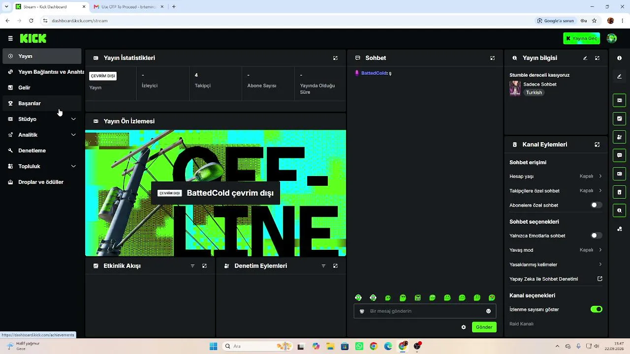Filter the Denetim Eylemleri list
The width and height of the screenshot is (630, 354).
[x=323, y=266]
